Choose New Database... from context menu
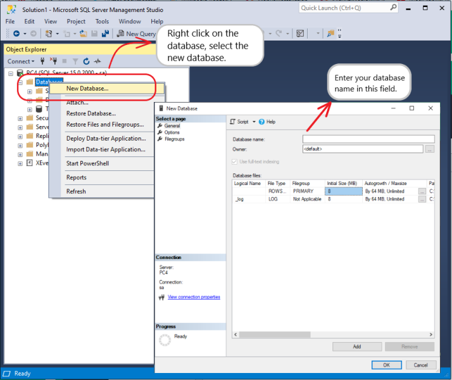The height and width of the screenshot is (380, 452). (107, 89)
